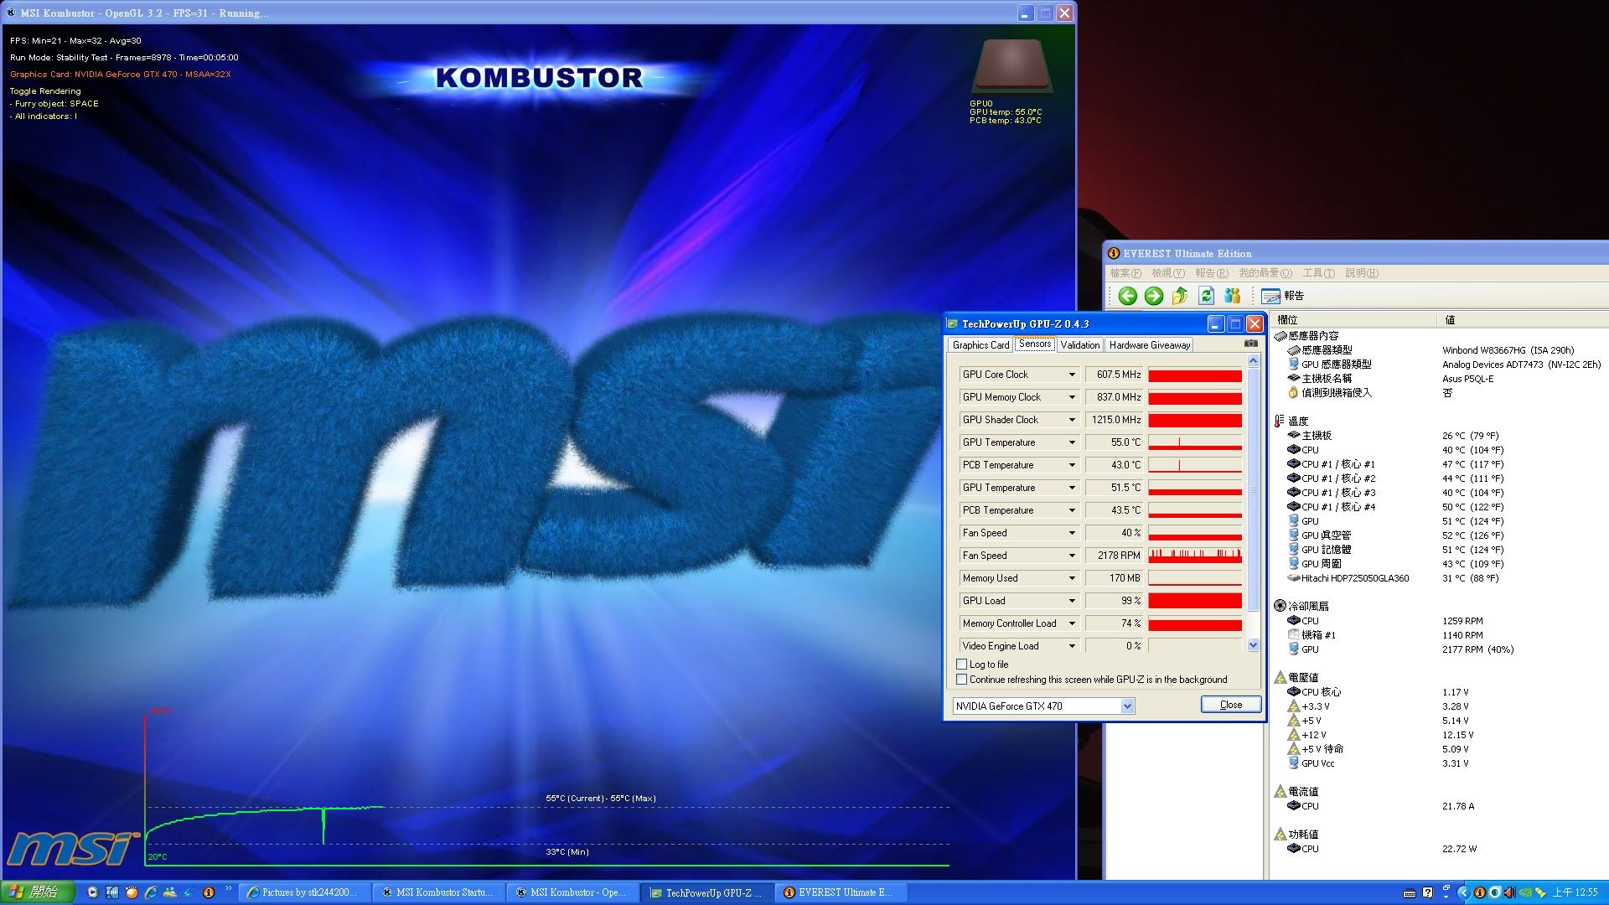Click EVEREST up-level arrow icon

pos(1180,296)
